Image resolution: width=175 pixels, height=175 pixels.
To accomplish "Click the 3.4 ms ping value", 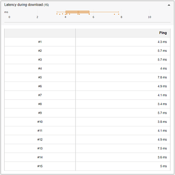I will pos(162,104).
